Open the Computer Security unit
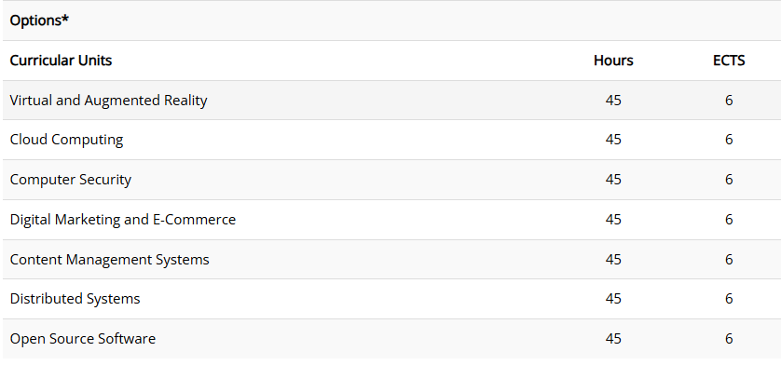 pyautogui.click(x=71, y=180)
